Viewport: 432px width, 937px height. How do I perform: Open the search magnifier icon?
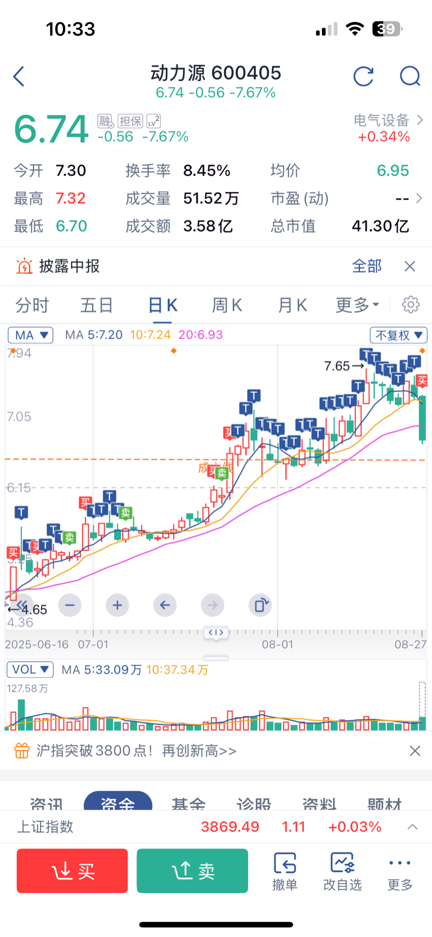(x=410, y=76)
